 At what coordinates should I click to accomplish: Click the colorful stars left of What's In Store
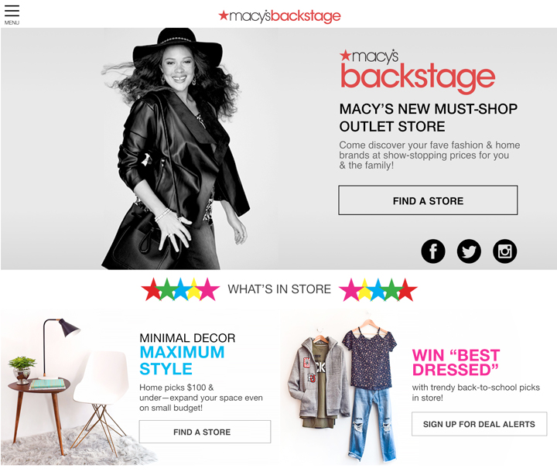coord(180,289)
